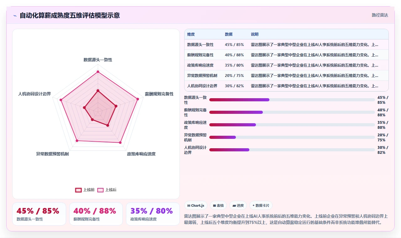Click the 异常数据预警机制 progress bar
401x238 pixels.
click(292, 137)
